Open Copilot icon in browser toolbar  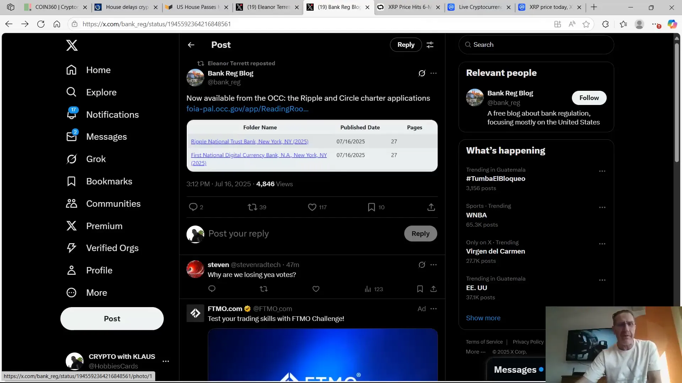(672, 24)
